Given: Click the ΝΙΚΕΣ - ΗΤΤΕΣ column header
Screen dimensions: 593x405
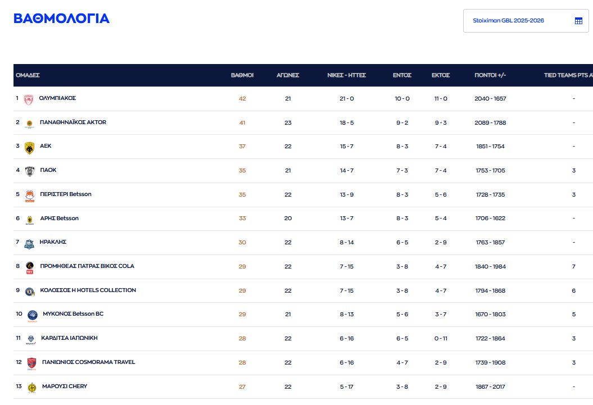Looking at the screenshot, I should coord(347,75).
